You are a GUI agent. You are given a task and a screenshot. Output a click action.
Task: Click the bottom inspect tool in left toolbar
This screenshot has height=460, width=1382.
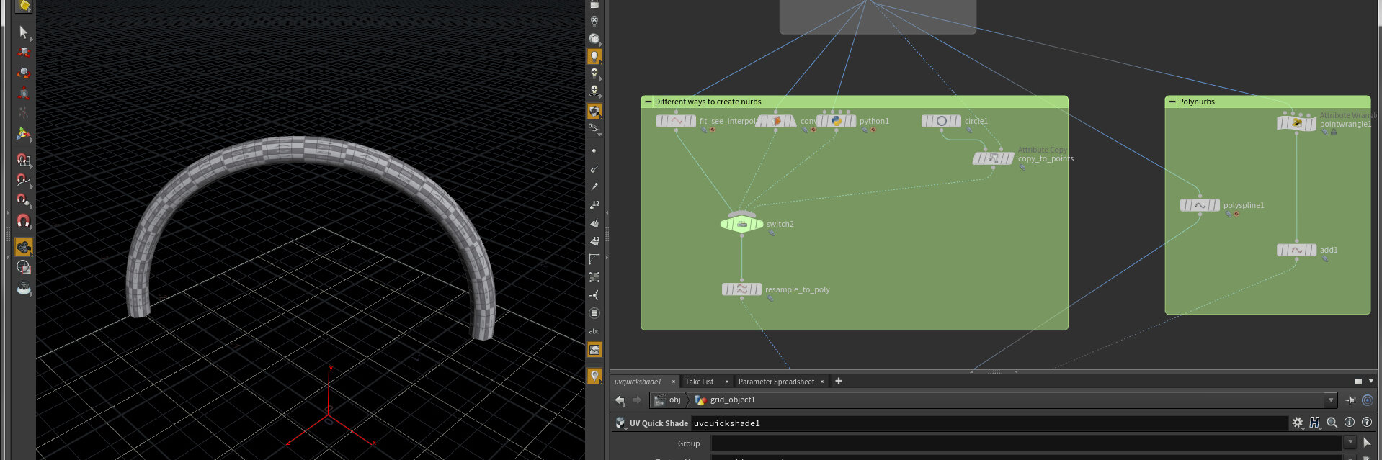(x=23, y=288)
